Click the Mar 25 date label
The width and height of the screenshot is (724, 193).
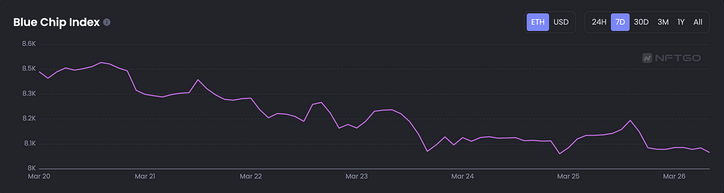pyautogui.click(x=568, y=176)
